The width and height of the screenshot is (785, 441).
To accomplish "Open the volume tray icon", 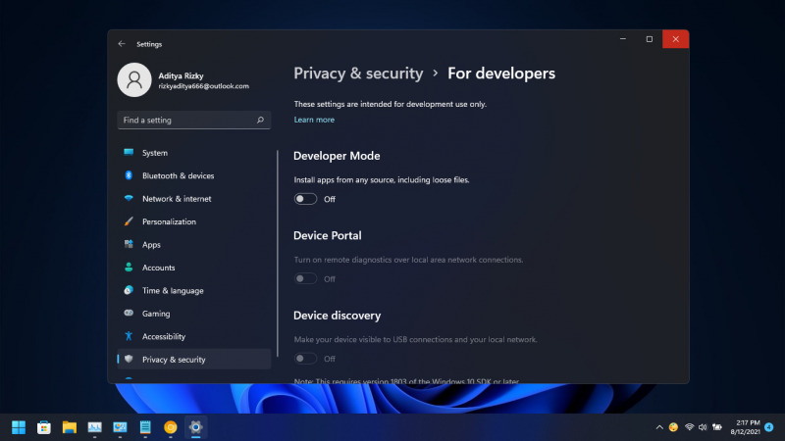I will pyautogui.click(x=703, y=427).
